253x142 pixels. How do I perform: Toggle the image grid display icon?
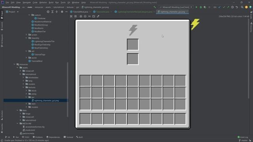(x=76, y=16)
